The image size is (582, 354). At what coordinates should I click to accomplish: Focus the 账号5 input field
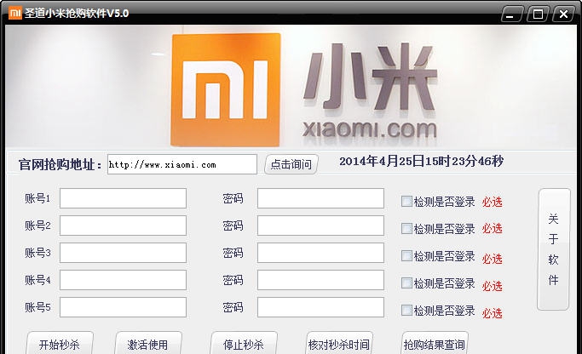tap(123, 307)
